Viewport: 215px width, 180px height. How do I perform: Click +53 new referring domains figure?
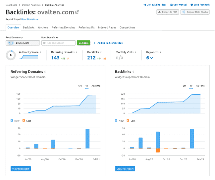(x=63, y=59)
